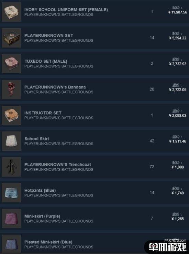The height and width of the screenshot is (254, 189).
Task: Open the IVORY SCHOOL UNIFORM SET (FEMALE) listing
Action: pos(66,10)
